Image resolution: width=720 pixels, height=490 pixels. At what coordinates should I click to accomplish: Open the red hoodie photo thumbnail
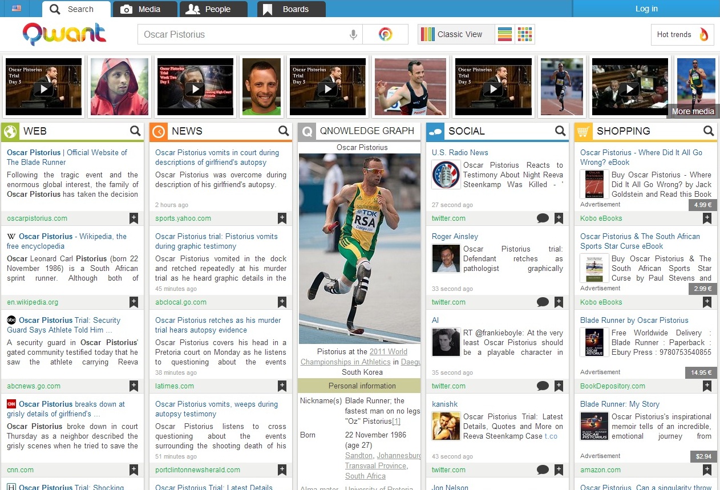coord(119,87)
